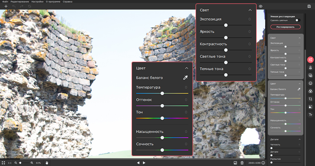Zoom out with magnifier minus icon
The width and height of the screenshot is (315, 166).
pyautogui.click(x=16, y=163)
